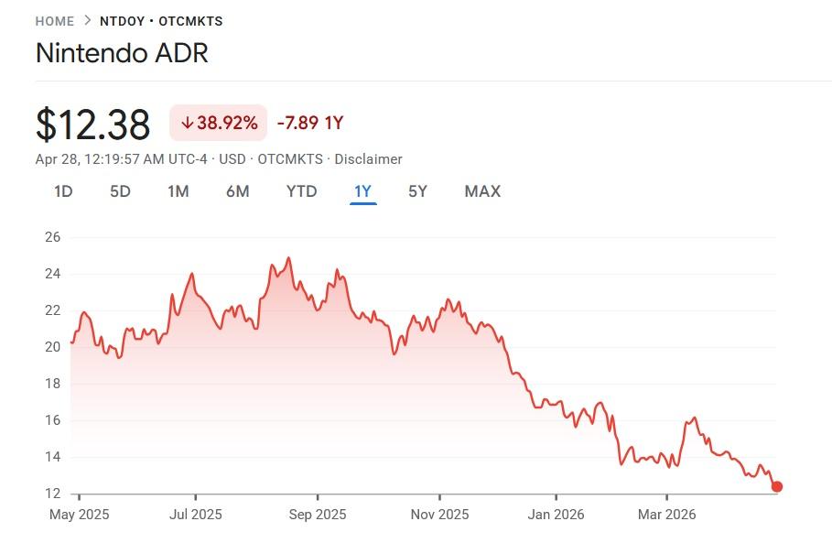Click the -7.89 1Y change text
832x543 pixels.
309,123
